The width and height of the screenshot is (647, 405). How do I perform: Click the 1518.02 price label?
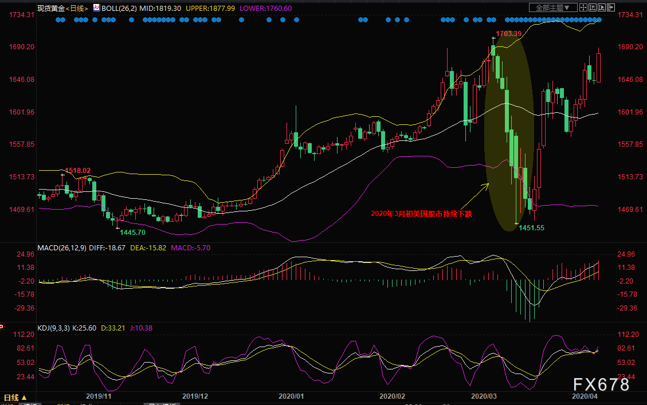pyautogui.click(x=77, y=170)
